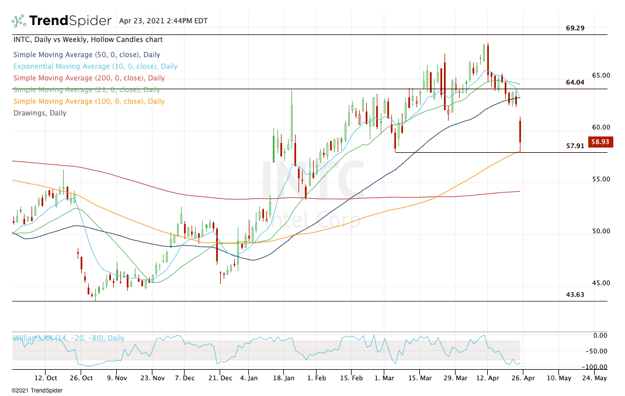Click the 21. Dec date axis label
The width and height of the screenshot is (625, 396).
coord(220,378)
